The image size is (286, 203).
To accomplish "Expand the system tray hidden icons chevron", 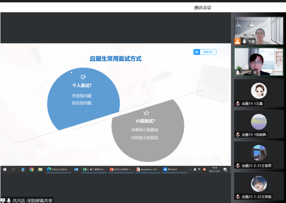I will pyautogui.click(x=191, y=169).
